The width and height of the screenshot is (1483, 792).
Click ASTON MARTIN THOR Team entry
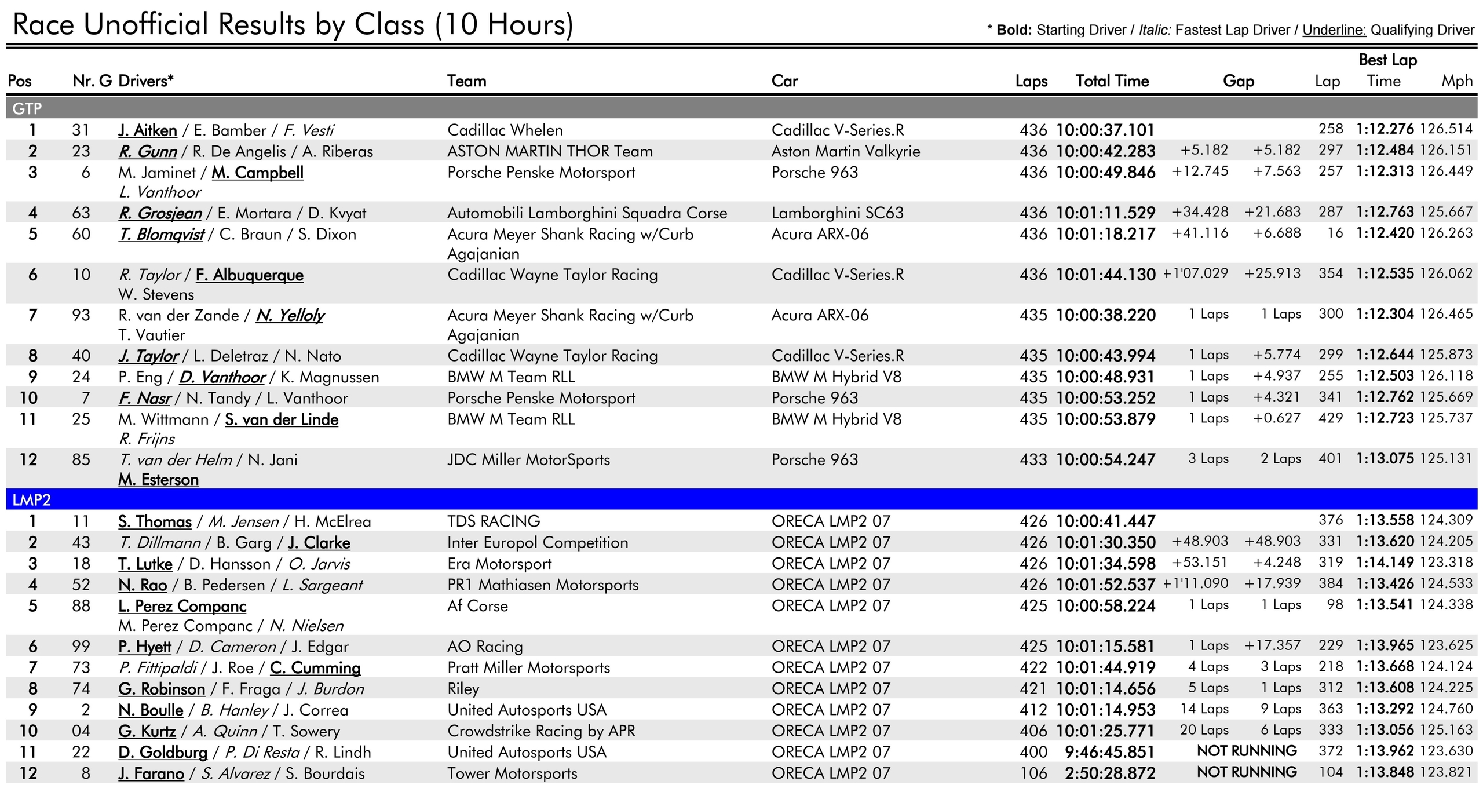click(x=549, y=152)
